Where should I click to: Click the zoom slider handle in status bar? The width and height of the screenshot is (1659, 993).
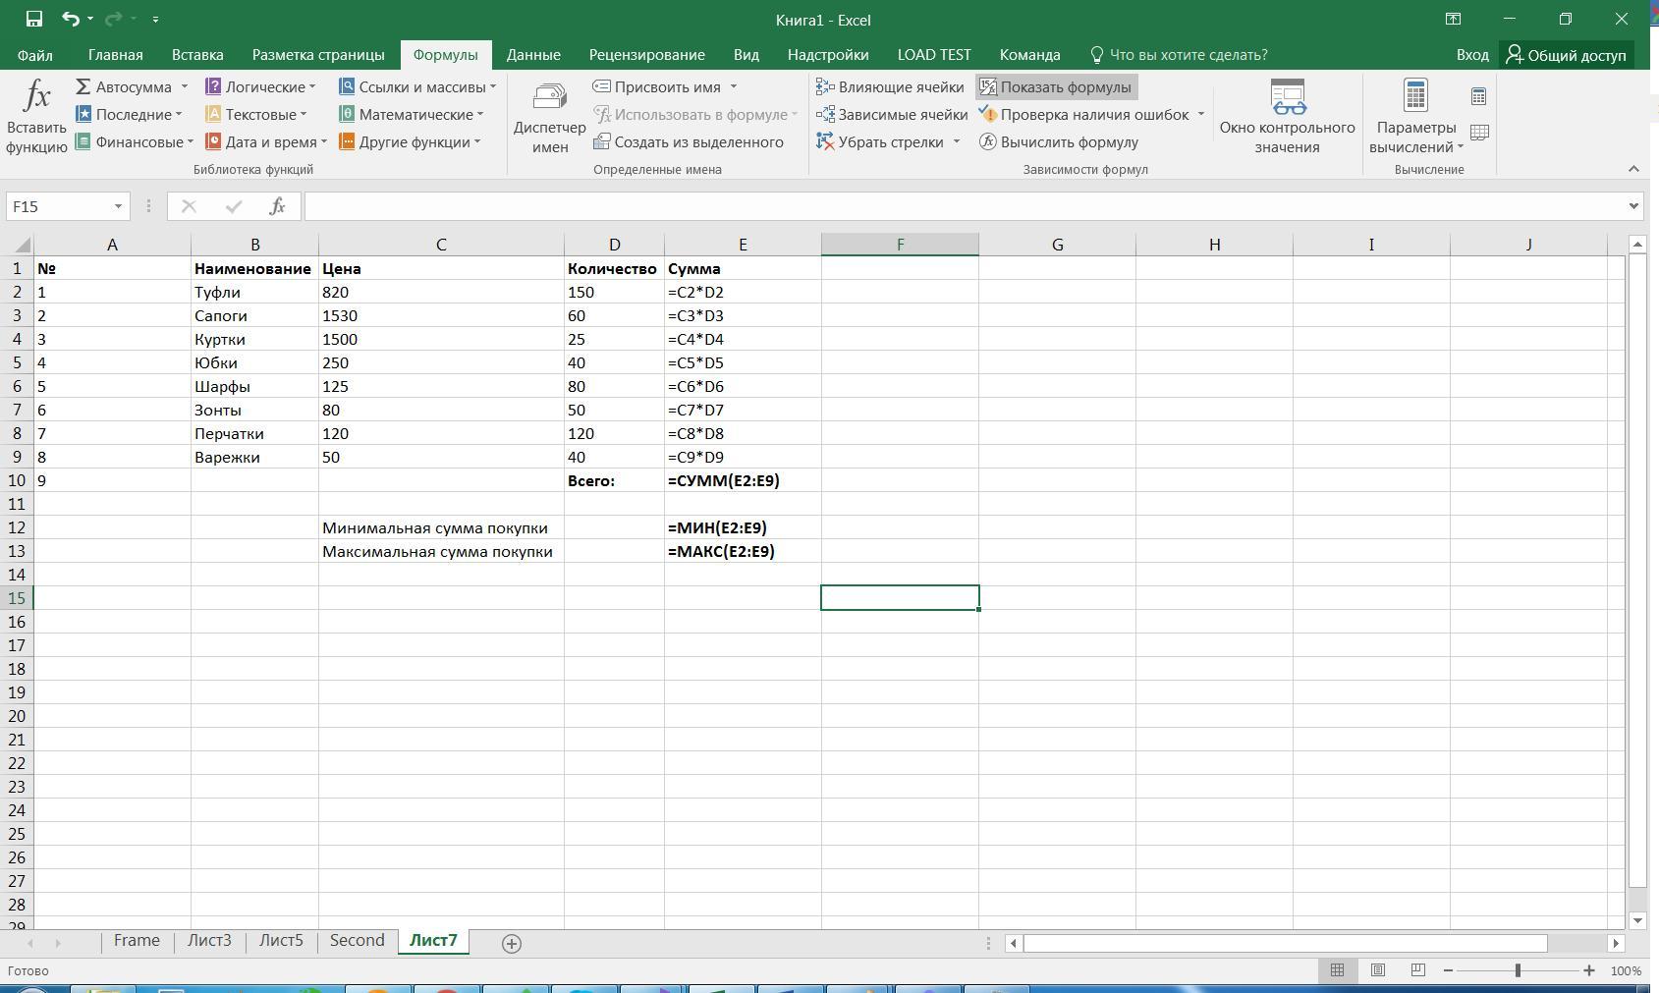(1518, 970)
